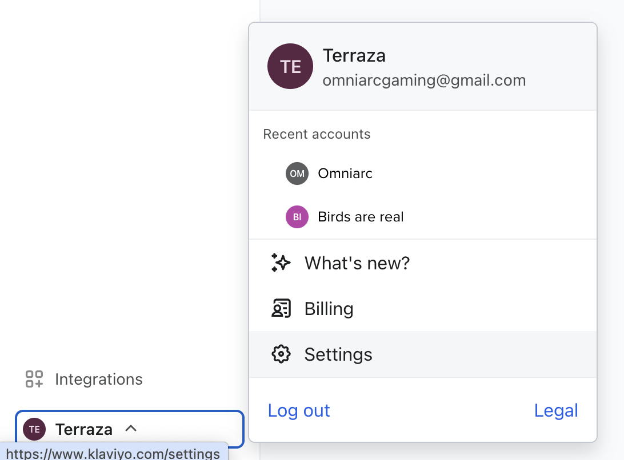
Task: Click the Settings gear icon
Action: tap(281, 354)
